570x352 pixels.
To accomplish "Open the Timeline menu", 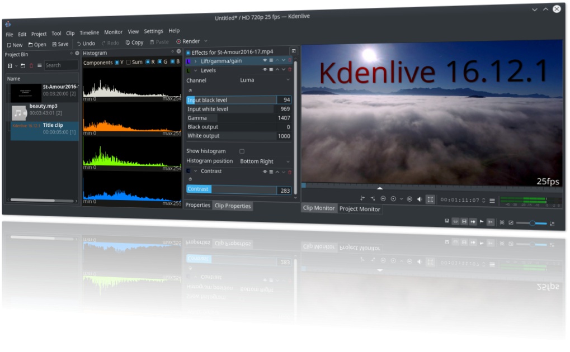I will point(89,32).
